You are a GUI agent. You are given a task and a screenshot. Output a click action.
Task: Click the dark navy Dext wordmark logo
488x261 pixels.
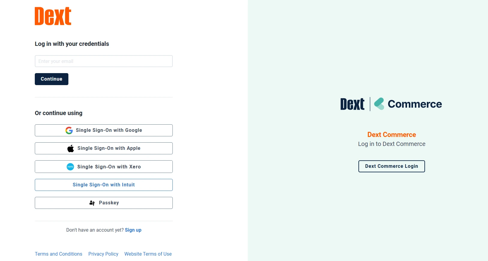click(x=352, y=104)
